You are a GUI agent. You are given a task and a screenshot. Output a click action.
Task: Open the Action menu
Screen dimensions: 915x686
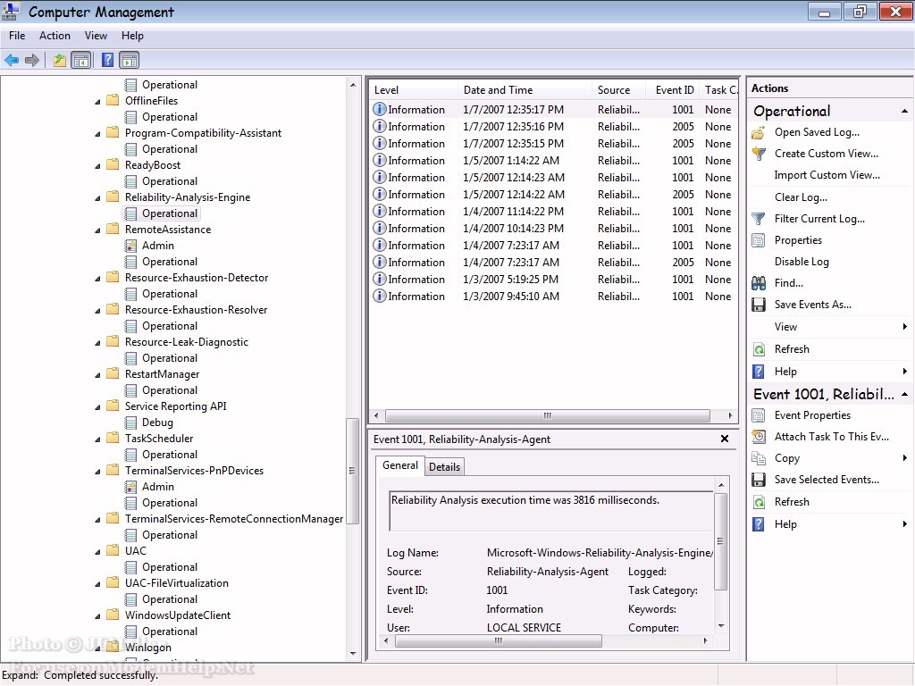[55, 36]
